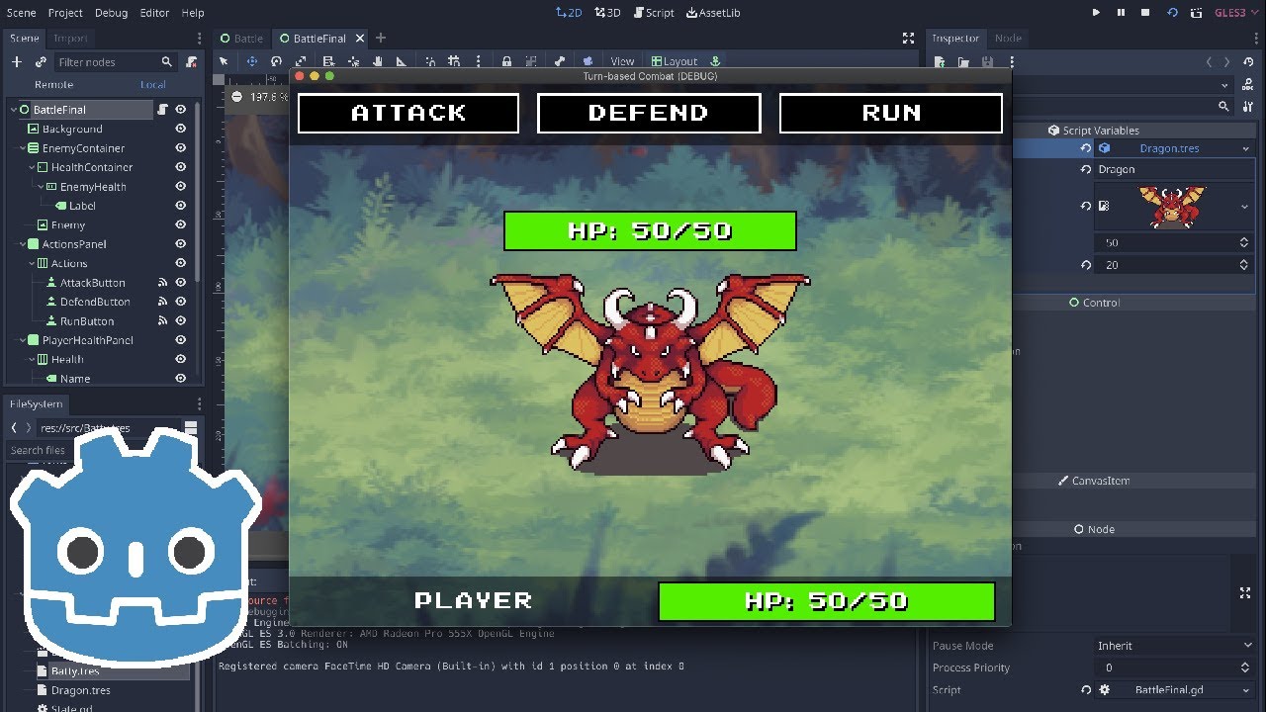Click the stepper on value 50
Viewport: 1266px width, 712px height.
coord(1244,242)
